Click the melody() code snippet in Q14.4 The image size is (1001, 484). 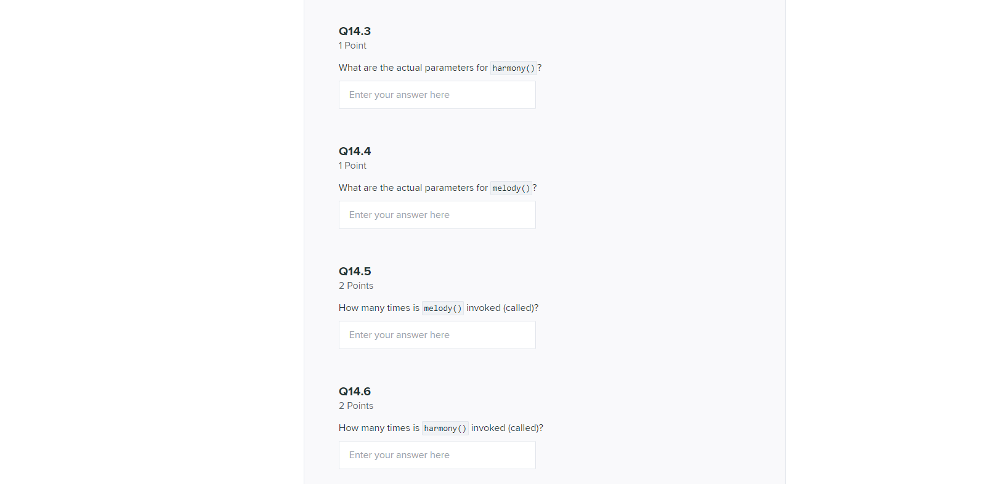(511, 188)
